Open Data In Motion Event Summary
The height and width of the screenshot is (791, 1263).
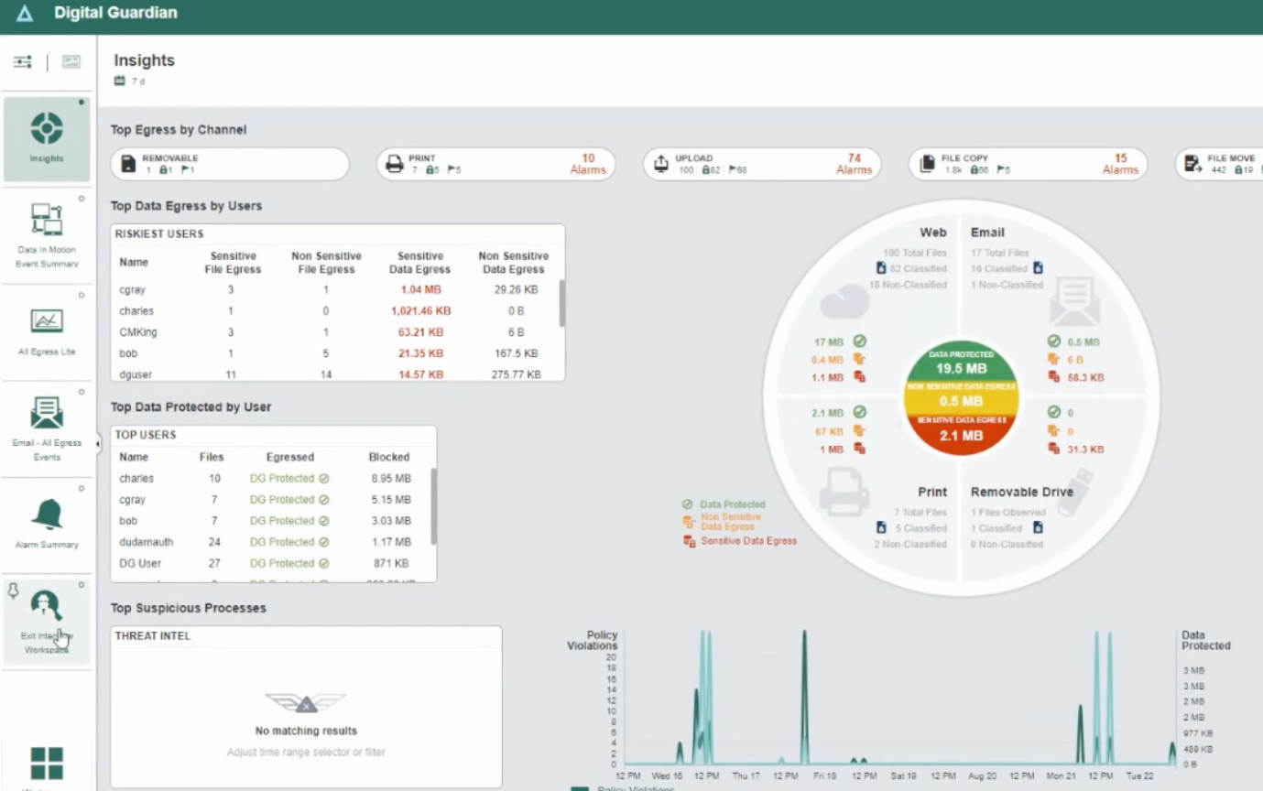pyautogui.click(x=47, y=235)
